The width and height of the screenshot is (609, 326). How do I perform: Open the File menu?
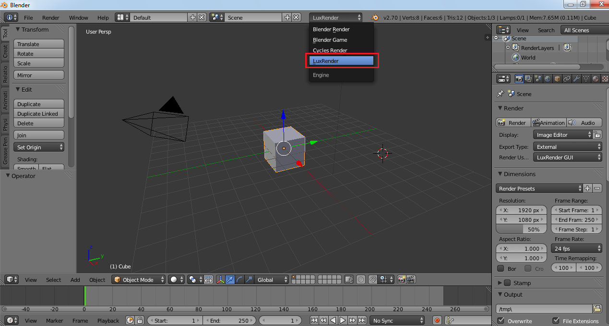(x=28, y=18)
